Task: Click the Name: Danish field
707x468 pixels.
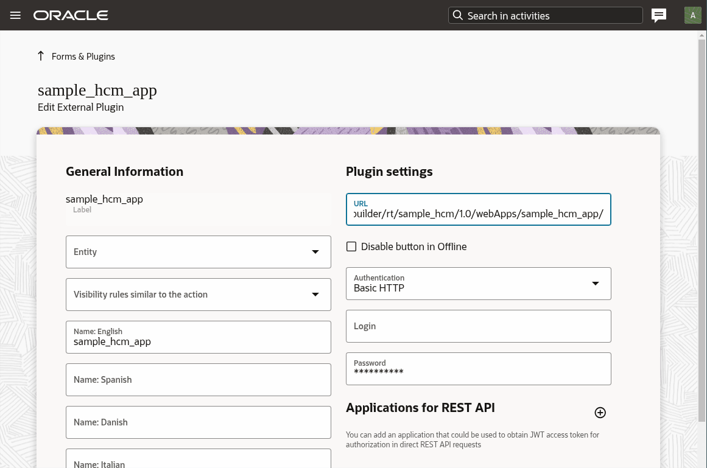Action: [199, 422]
